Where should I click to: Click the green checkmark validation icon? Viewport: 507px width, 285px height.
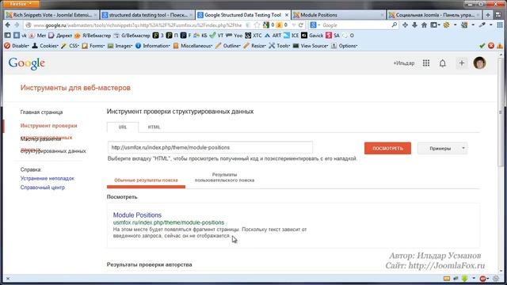pyautogui.click(x=482, y=46)
